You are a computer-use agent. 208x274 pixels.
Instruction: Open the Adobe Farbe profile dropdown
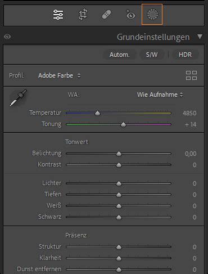tap(60, 75)
